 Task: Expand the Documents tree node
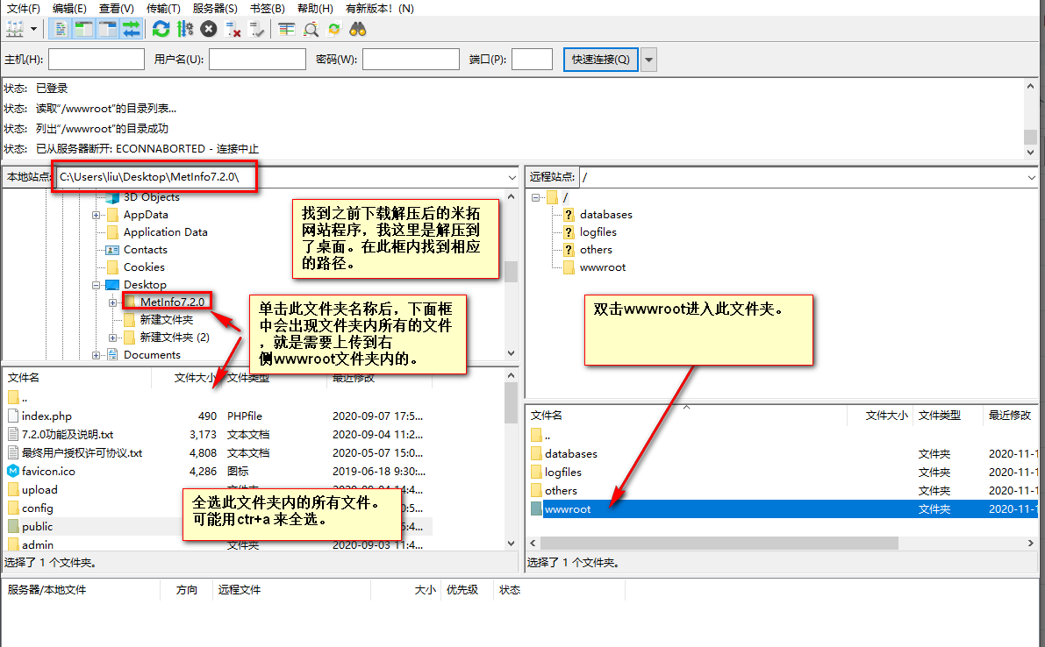click(x=96, y=355)
